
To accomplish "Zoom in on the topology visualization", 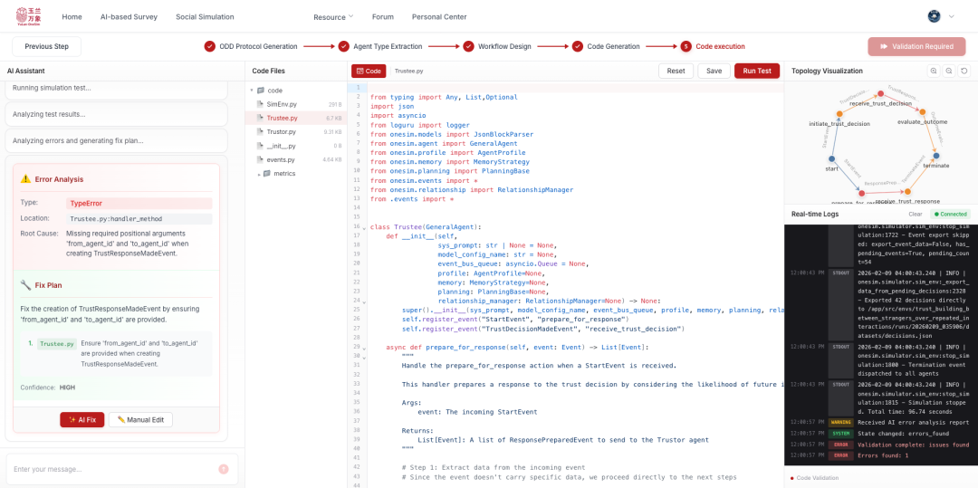I will point(934,71).
